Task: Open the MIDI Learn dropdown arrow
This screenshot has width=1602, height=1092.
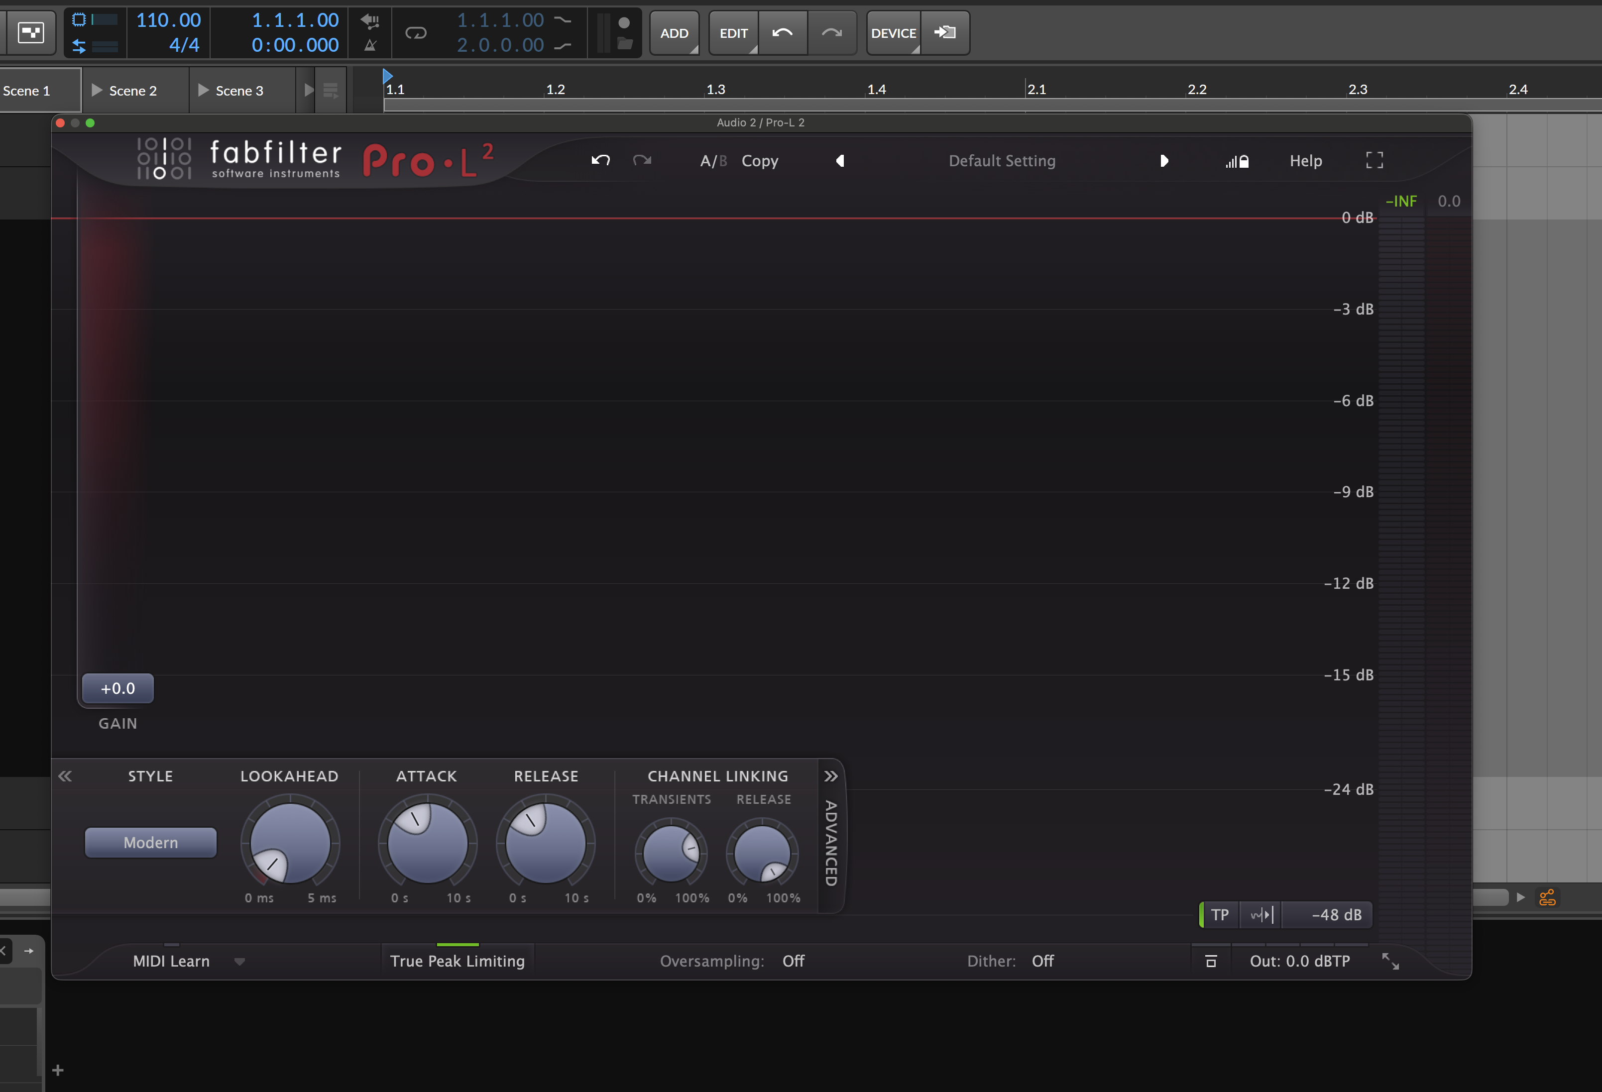Action: [239, 962]
